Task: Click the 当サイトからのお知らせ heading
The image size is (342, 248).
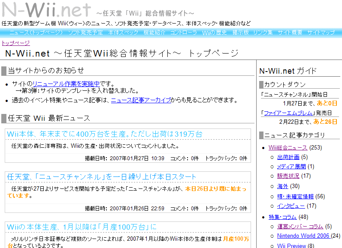Action: 46,71
